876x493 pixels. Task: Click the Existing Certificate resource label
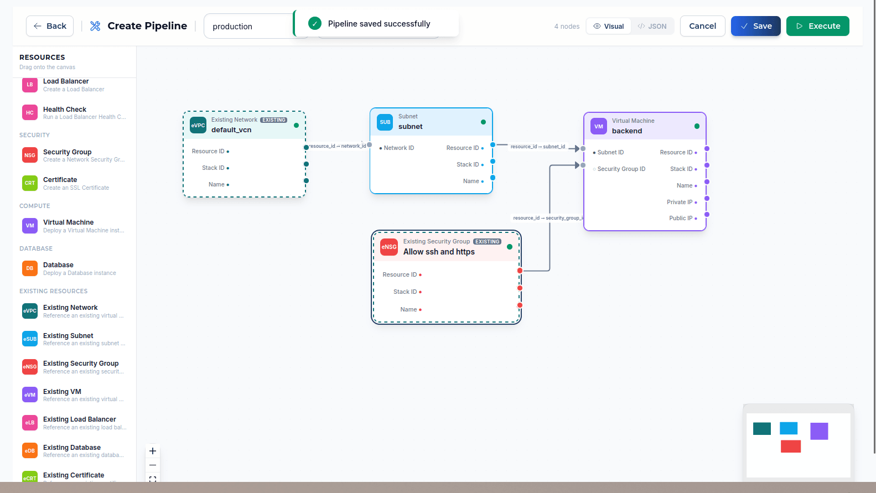(74, 475)
